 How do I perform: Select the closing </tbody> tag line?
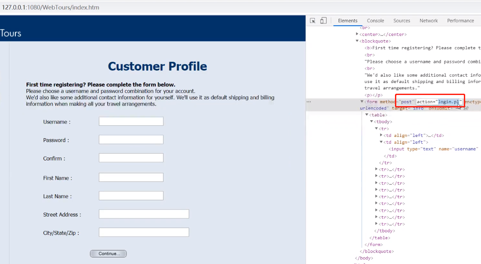pyautogui.click(x=385, y=231)
